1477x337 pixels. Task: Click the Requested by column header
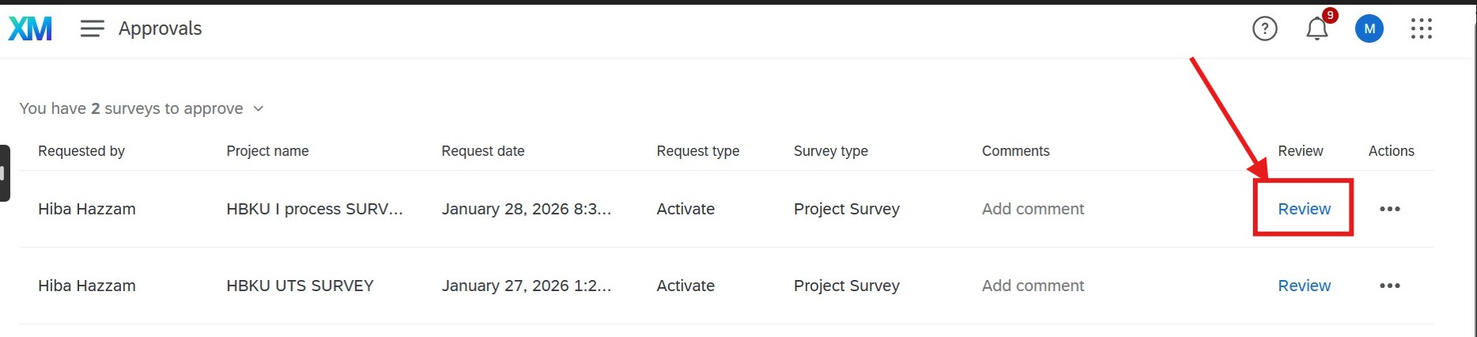click(82, 151)
